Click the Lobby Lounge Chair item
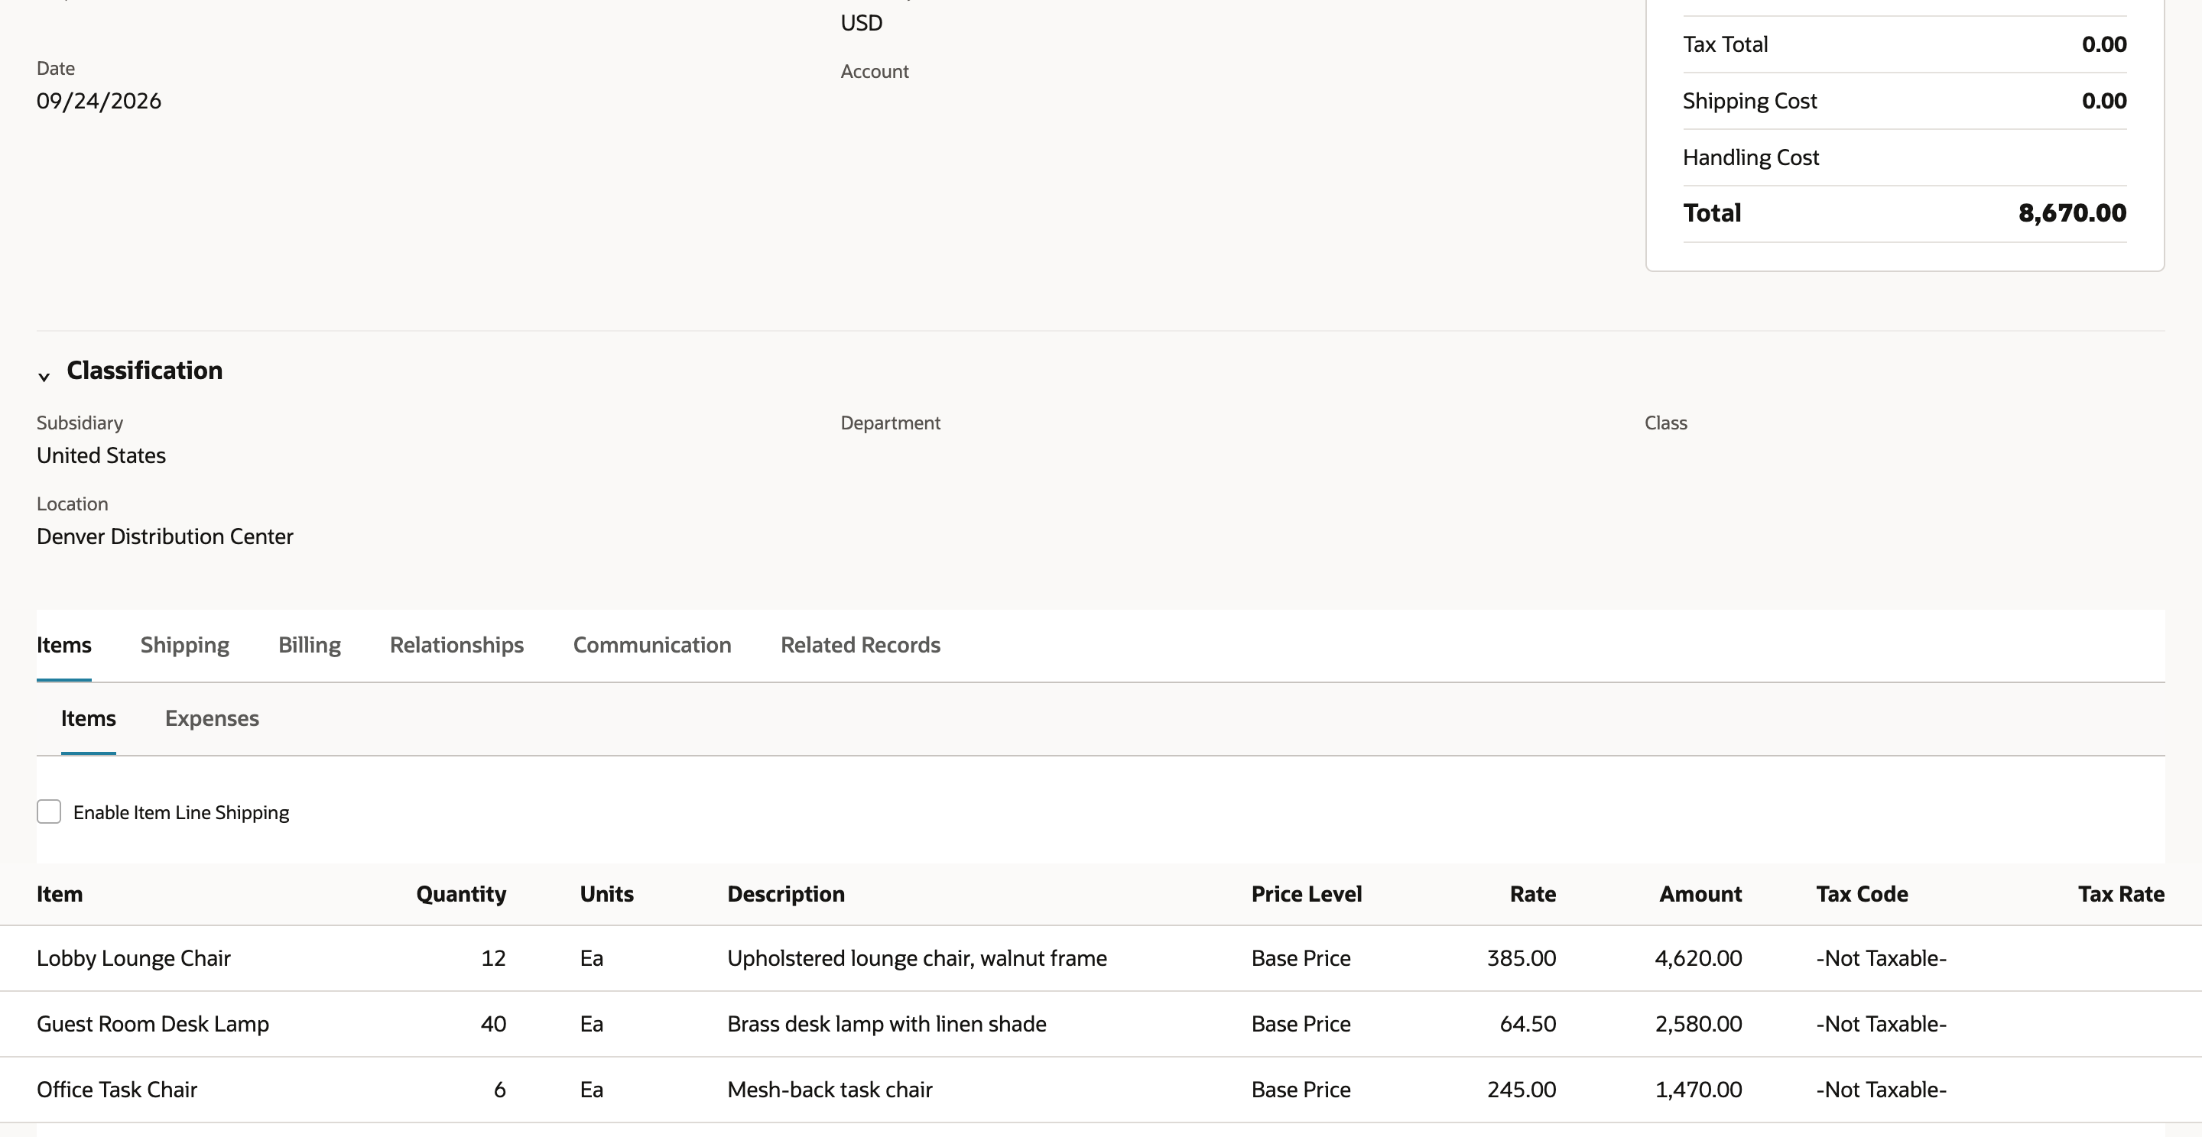Image resolution: width=2202 pixels, height=1137 pixels. 133,958
